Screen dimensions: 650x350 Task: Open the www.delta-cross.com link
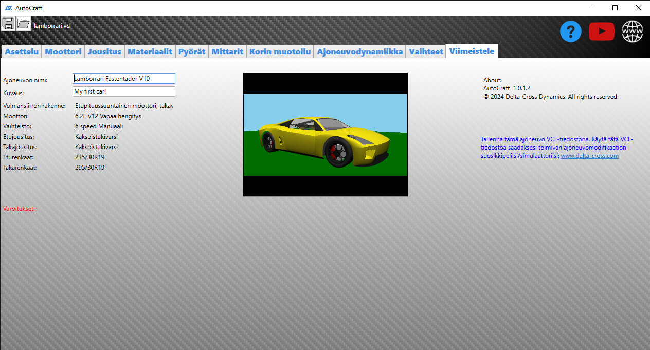pos(589,156)
